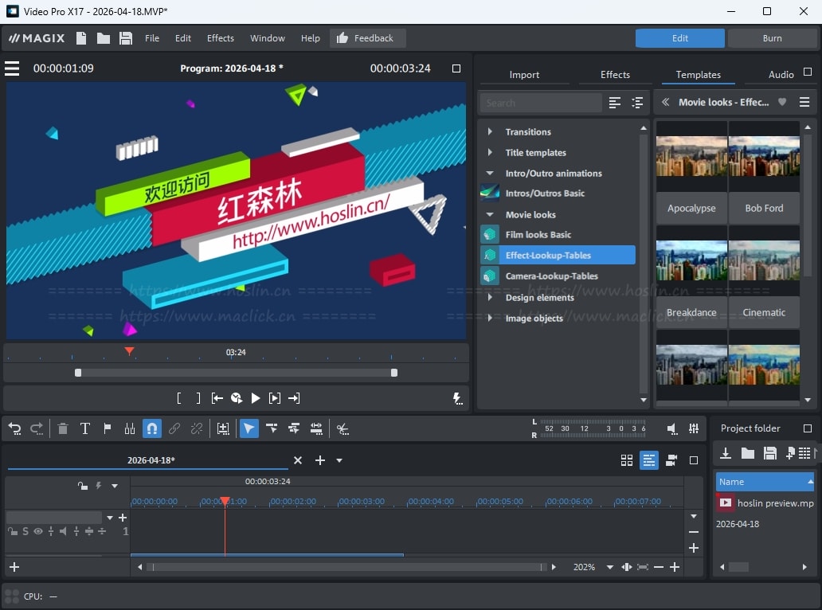Toggle solo S on track 1
Screen dimensions: 822x610
point(25,531)
